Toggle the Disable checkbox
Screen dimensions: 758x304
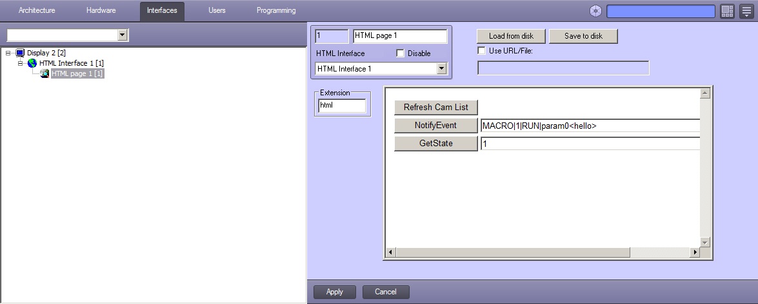[x=400, y=53]
